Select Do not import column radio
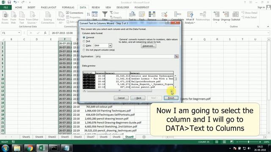271x152 pixels. (x=84, y=50)
